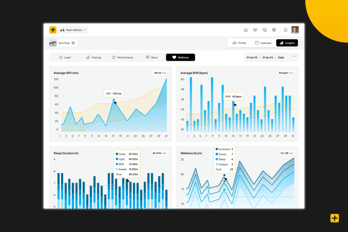Select the Load tab

point(65,57)
